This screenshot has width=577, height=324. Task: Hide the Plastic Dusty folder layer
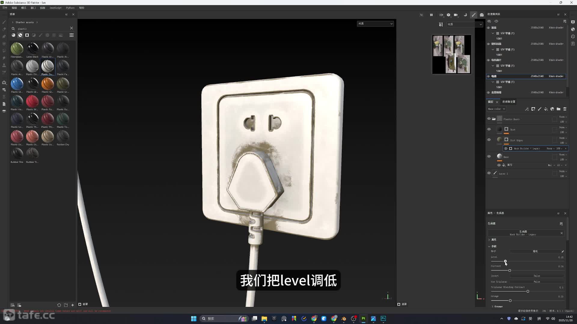coord(489,119)
